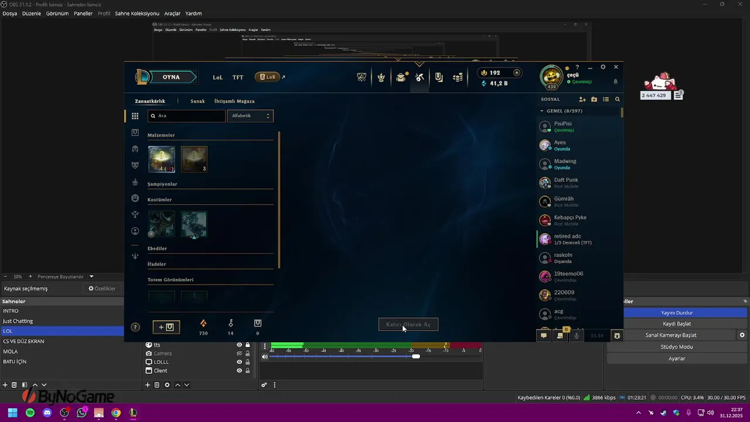750x422 pixels.
Task: Open the client help question mark icon
Action: 577,67
